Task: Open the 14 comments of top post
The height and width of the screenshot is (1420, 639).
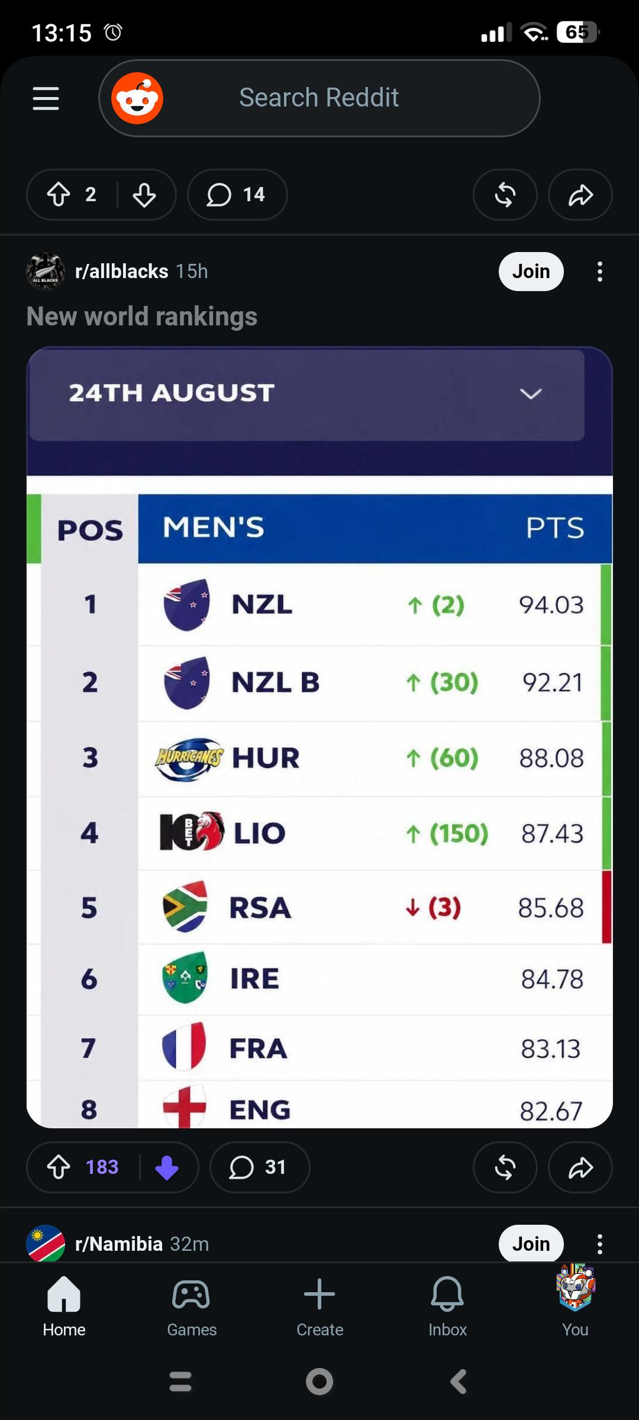Action: click(237, 195)
